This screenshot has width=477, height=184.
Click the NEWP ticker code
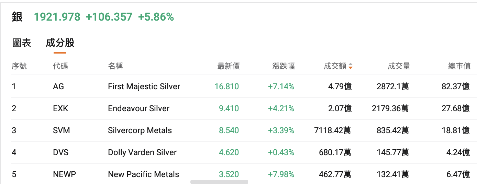(64, 174)
